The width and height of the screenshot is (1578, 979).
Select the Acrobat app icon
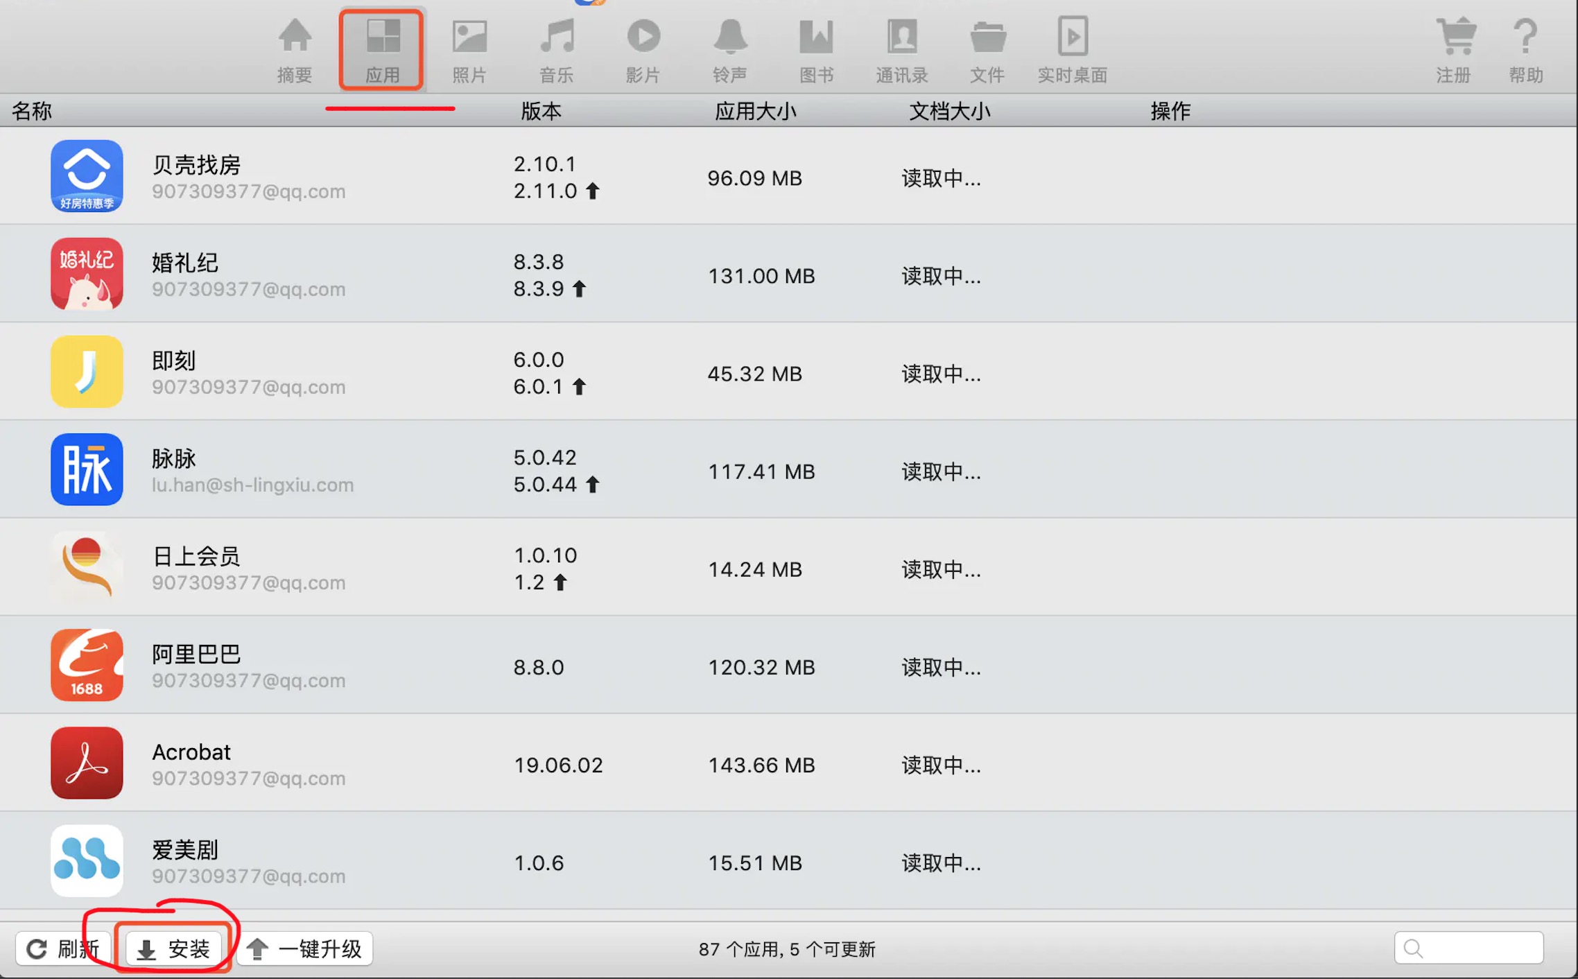tap(87, 763)
